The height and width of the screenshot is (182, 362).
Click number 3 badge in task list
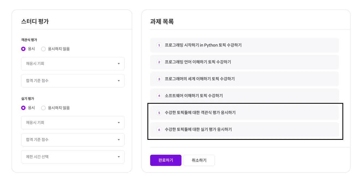pos(159,79)
